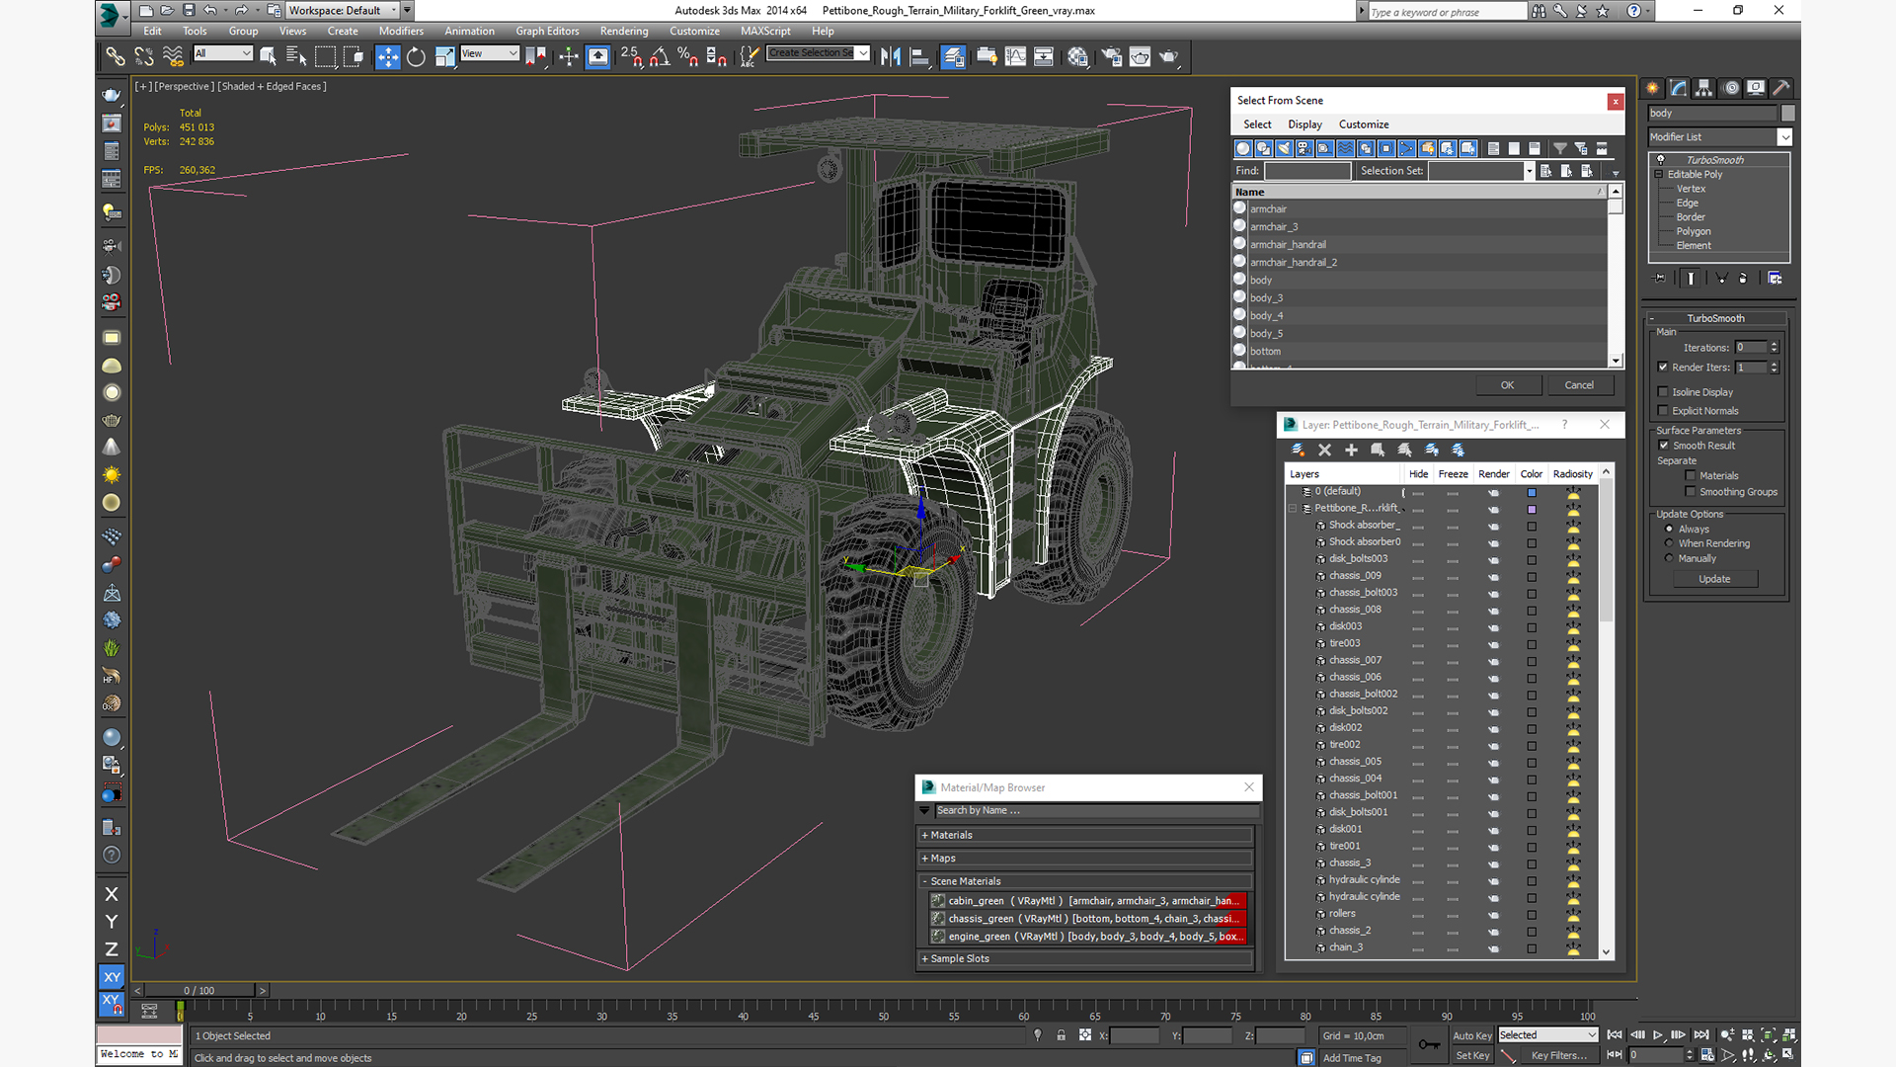Toggle the Layer Manager toolbar icon
Viewport: 1896px width, 1067px height.
pos(953,57)
